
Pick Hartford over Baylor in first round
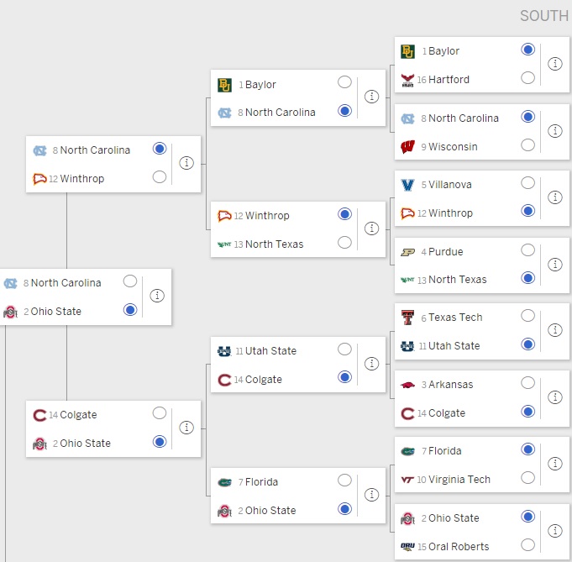click(527, 78)
